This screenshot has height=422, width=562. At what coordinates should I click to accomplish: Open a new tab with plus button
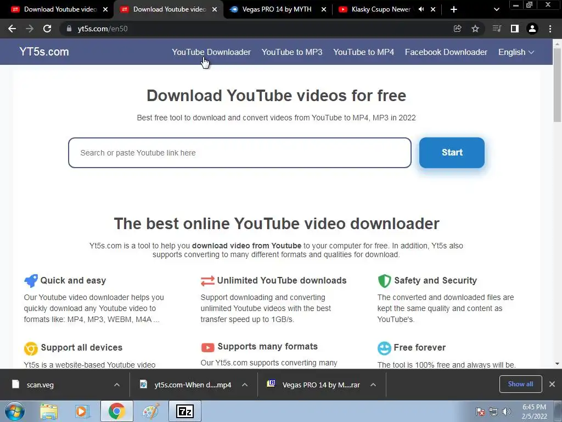453,9
